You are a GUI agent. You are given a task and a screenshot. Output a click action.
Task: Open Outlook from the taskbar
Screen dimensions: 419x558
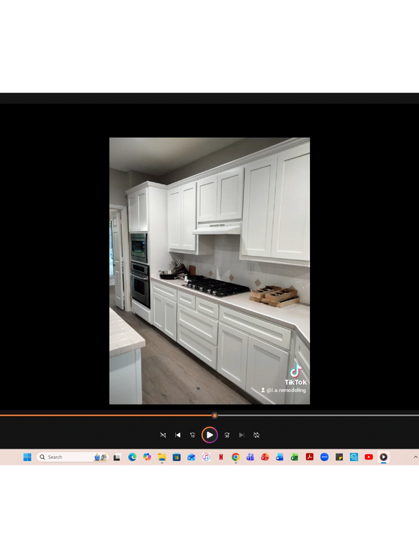(x=280, y=457)
